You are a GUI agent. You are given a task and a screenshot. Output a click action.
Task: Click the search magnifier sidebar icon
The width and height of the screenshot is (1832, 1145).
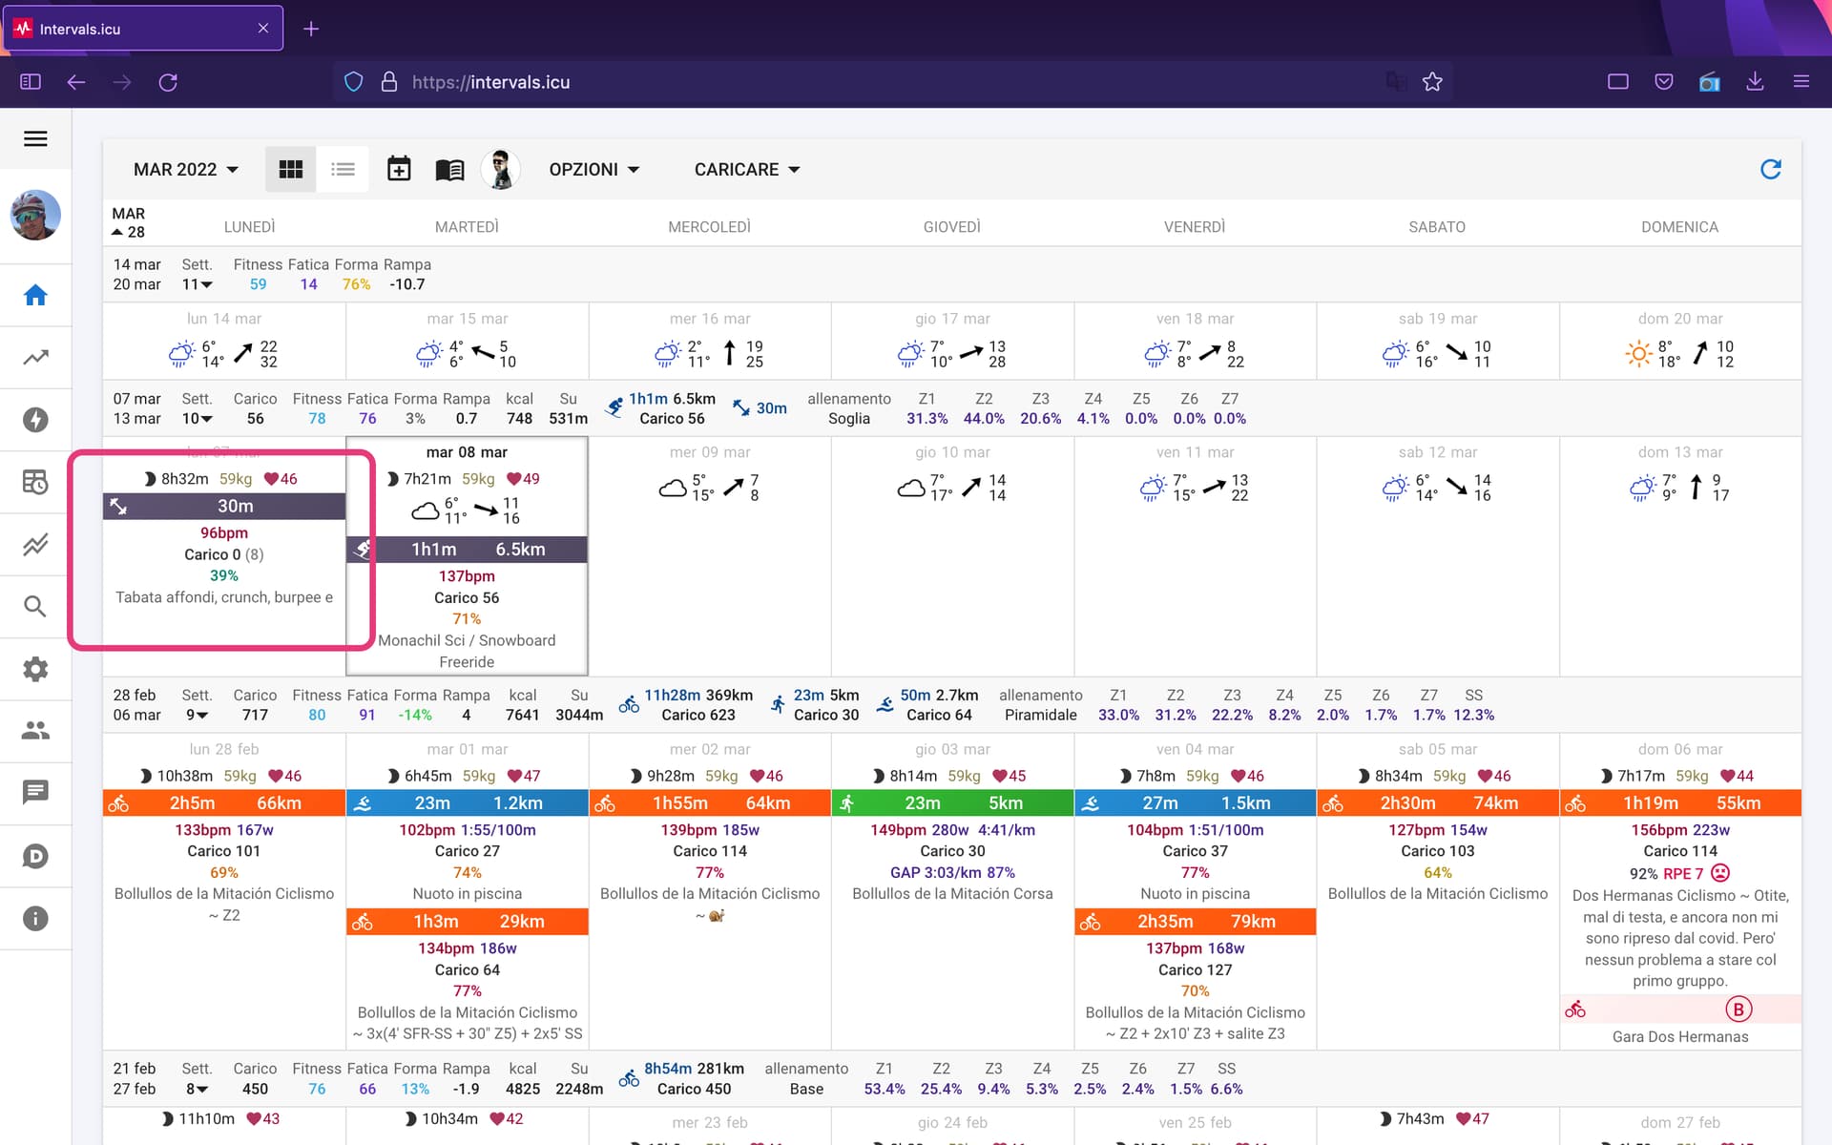35,606
